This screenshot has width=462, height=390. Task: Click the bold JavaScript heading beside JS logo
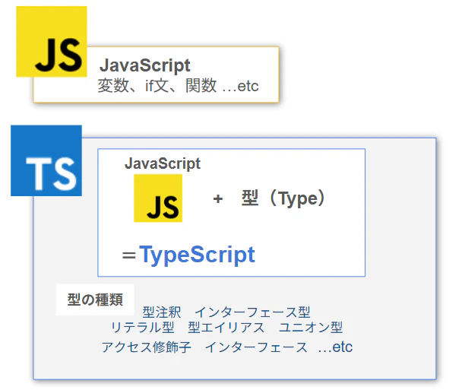(144, 65)
